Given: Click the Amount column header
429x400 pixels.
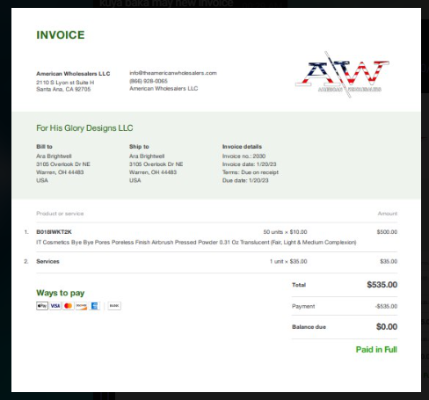Looking at the screenshot, I should pos(388,214).
